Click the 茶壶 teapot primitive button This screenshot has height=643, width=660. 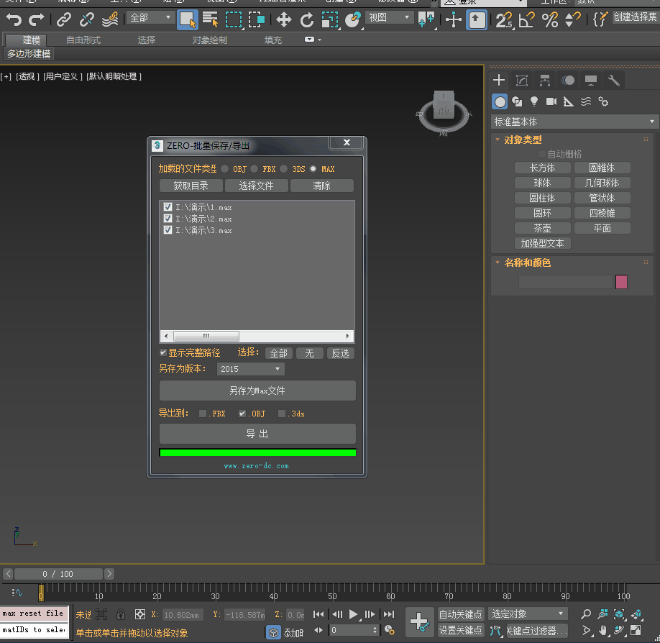542,228
